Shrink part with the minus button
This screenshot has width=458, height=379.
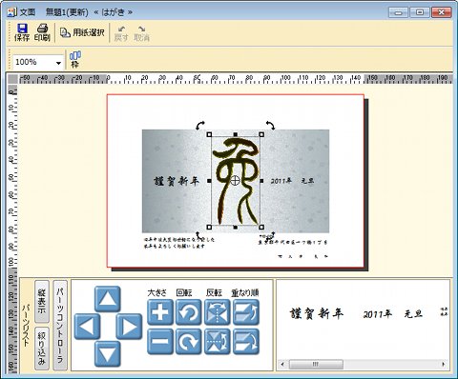(x=160, y=342)
